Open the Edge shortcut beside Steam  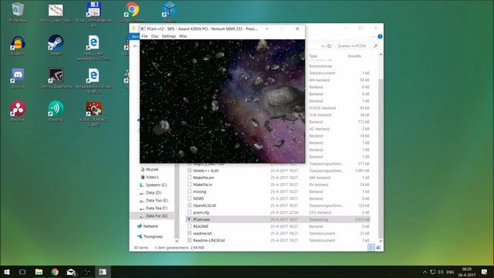click(x=93, y=48)
